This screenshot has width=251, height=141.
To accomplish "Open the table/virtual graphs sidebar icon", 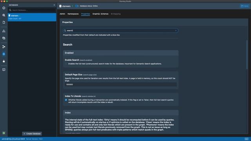I will click(4, 38).
